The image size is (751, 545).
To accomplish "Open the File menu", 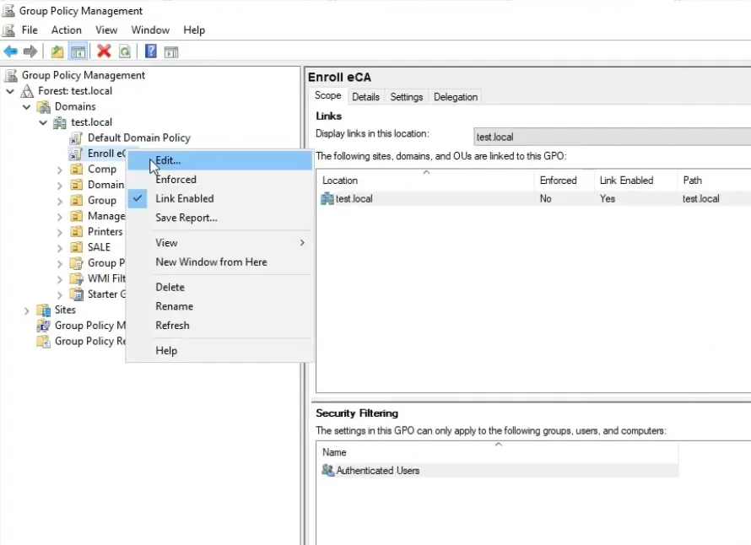I will pos(30,30).
